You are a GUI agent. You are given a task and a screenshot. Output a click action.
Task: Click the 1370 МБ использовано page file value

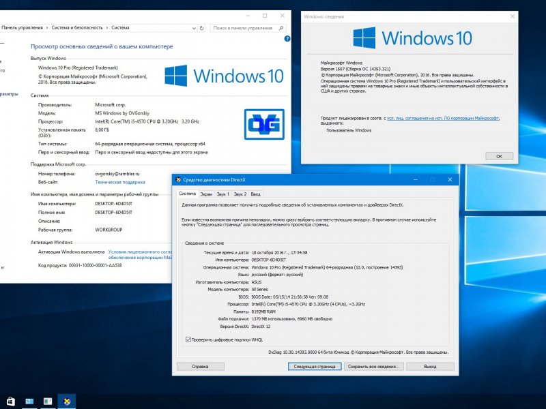coord(292,319)
